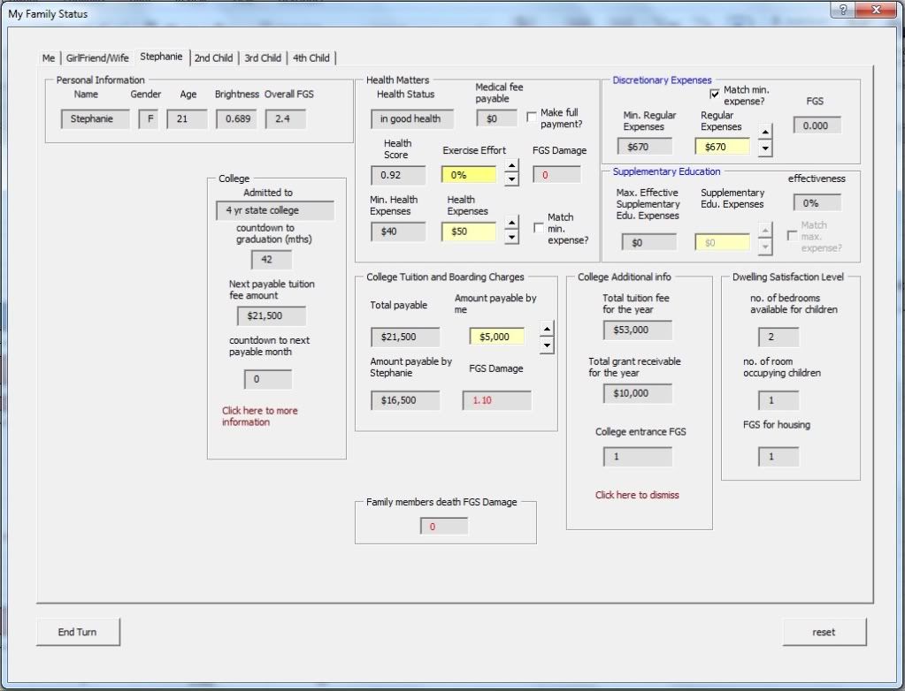Screen dimensions: 905x691
Task: Increase tuition amount payable by me
Action: (x=547, y=330)
